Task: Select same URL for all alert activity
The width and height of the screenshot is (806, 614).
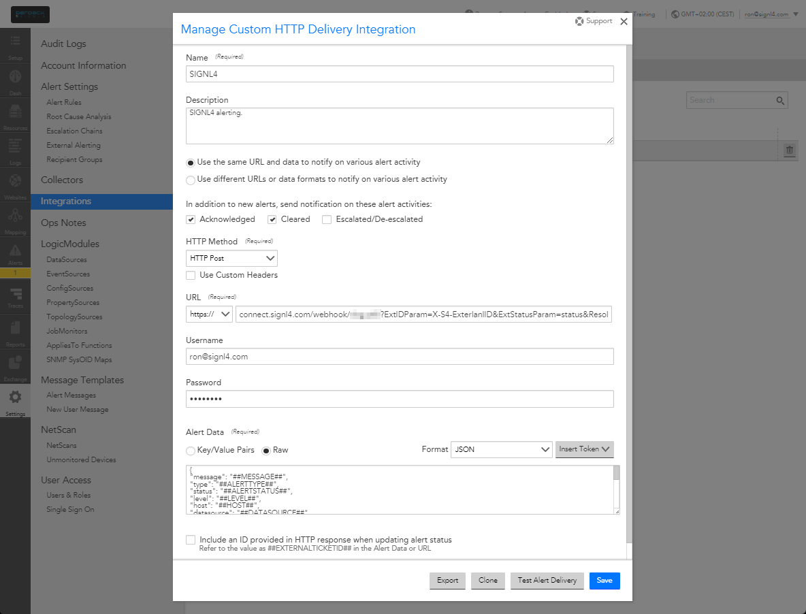Action: click(x=191, y=163)
